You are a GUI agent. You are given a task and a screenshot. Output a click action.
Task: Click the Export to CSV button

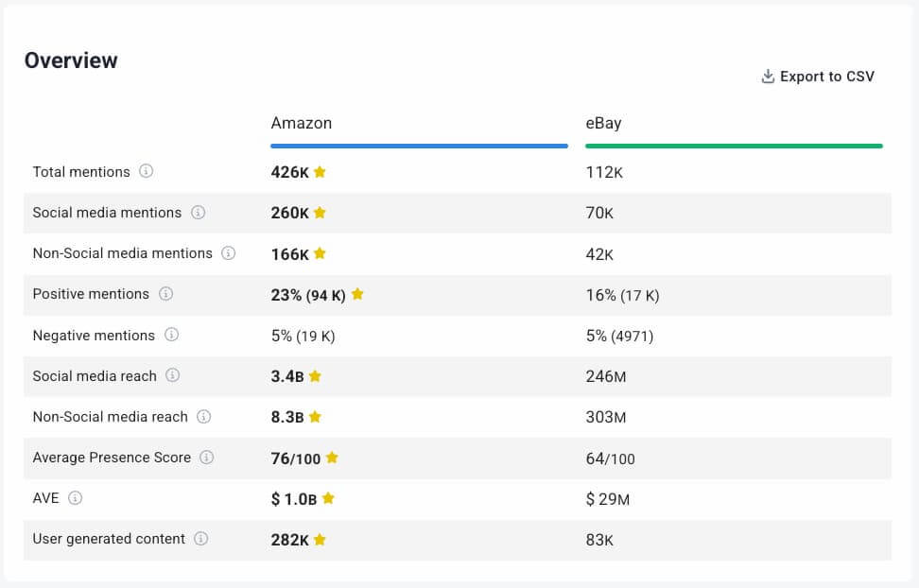[818, 77]
